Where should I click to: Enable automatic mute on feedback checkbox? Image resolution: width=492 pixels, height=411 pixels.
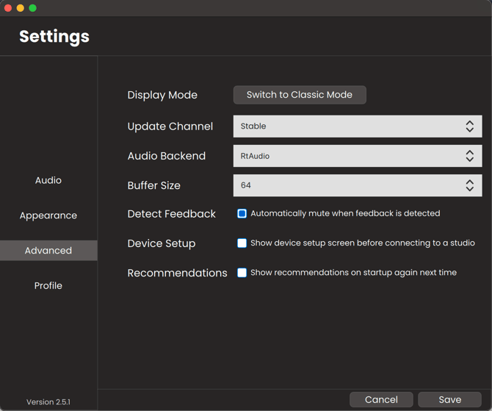tap(242, 214)
